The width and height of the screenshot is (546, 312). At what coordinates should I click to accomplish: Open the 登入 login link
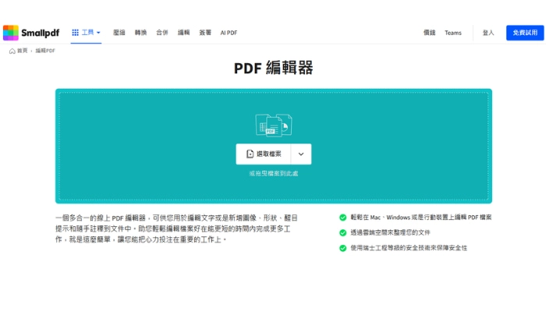(x=488, y=33)
